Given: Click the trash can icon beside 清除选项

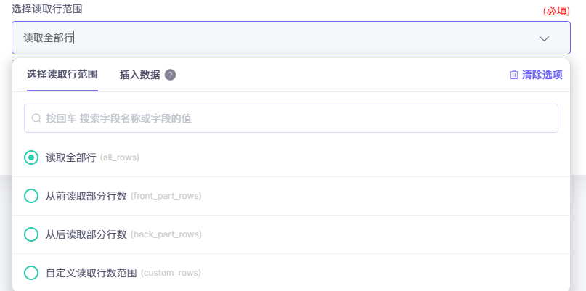Looking at the screenshot, I should pyautogui.click(x=514, y=74).
